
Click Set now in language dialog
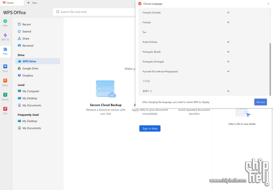[x=260, y=102]
